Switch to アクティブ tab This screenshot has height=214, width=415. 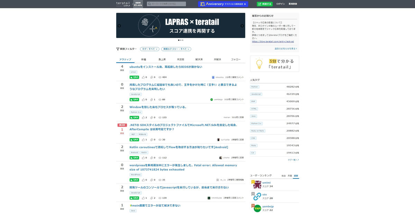(125, 59)
